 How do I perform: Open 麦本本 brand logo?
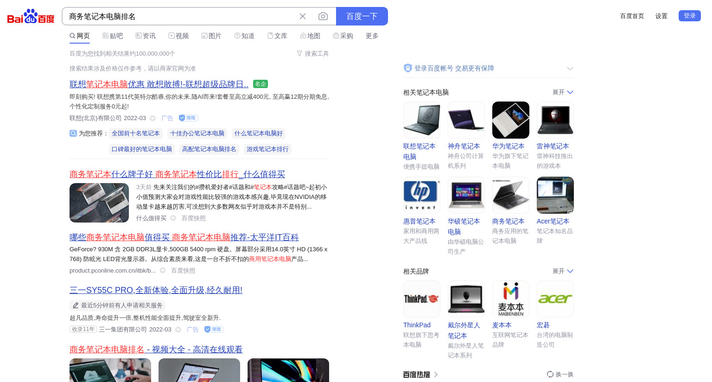pos(511,299)
